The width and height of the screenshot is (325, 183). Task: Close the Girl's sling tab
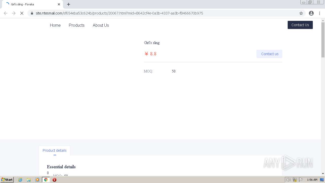coord(59,4)
